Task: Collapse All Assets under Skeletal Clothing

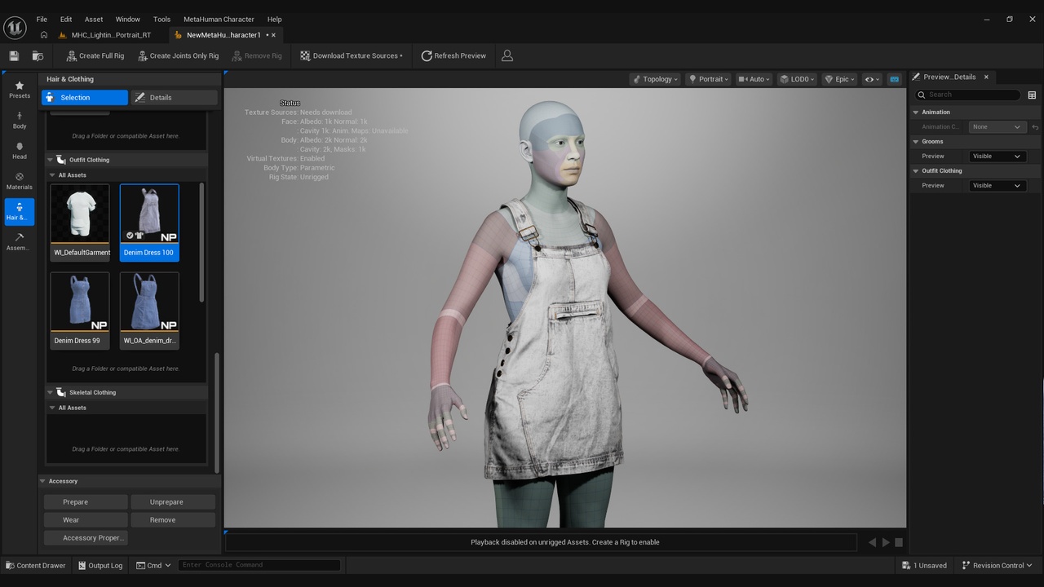Action: tap(52, 408)
